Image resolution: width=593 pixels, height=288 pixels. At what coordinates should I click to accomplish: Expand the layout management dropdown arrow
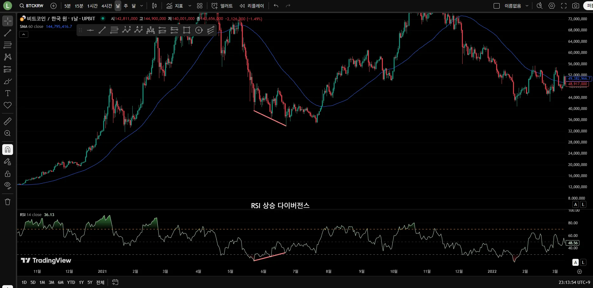point(527,6)
